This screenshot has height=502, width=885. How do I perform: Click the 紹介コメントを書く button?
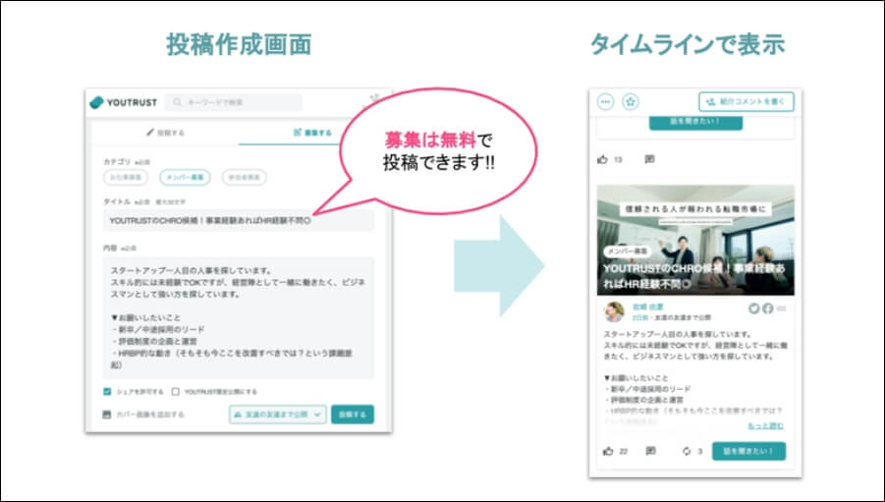(747, 101)
